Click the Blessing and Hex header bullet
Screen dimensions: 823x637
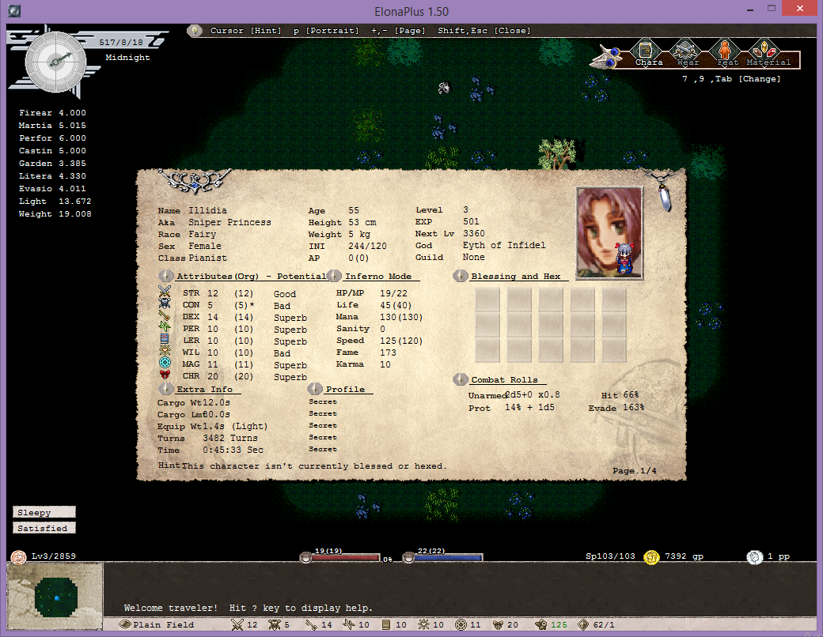pyautogui.click(x=461, y=276)
